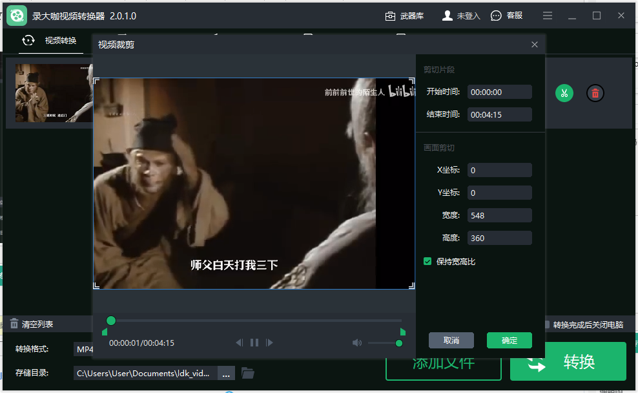Click the 高度 input field

[x=499, y=238]
